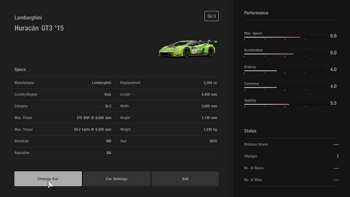Click the Status section heading
Image resolution: width=350 pixels, height=197 pixels.
[x=250, y=131]
